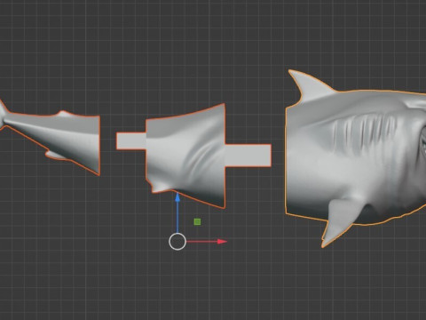The height and width of the screenshot is (320, 426).
Task: Click the white gizmo center circle
Action: pos(177,242)
